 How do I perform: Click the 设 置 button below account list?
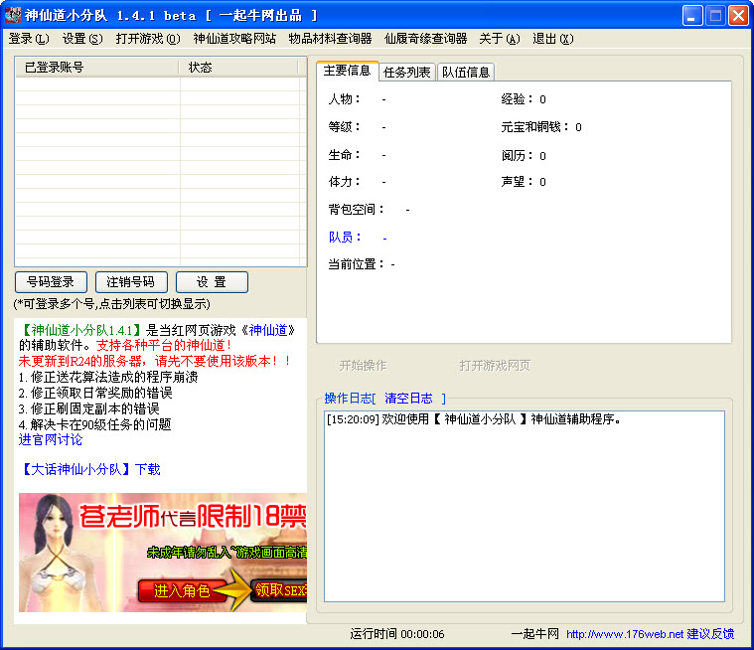[212, 282]
